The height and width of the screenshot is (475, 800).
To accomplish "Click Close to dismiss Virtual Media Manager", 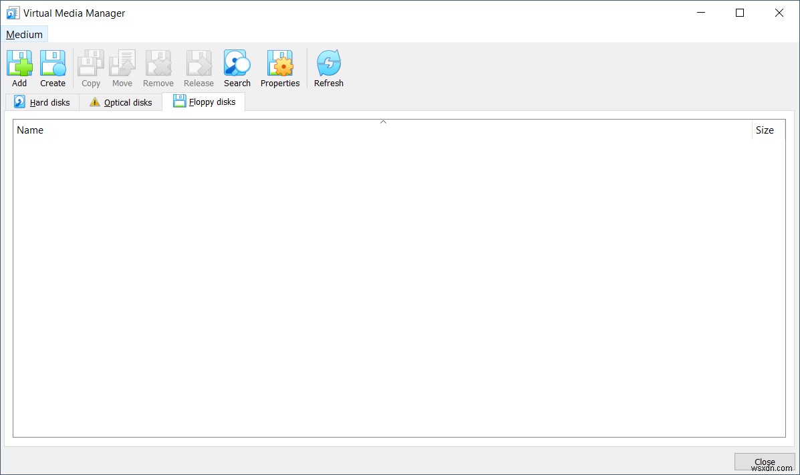I will click(x=764, y=461).
